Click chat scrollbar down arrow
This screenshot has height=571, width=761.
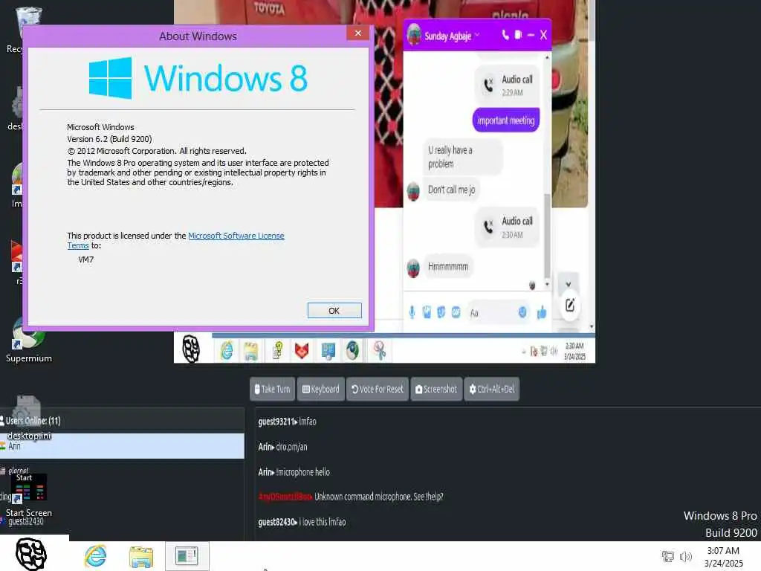tap(547, 284)
